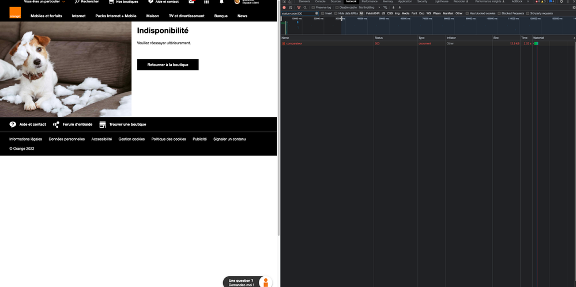
Task: Open the Gestion cookies link
Action: [x=131, y=139]
